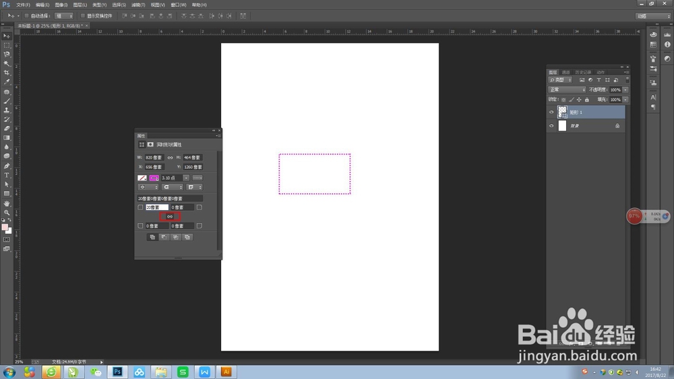Click Combine Shapes path operation button
The height and width of the screenshot is (379, 674).
(152, 237)
